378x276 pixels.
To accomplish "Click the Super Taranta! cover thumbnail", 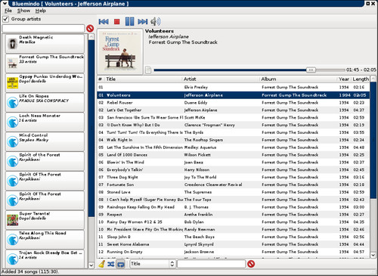I will (12, 220).
